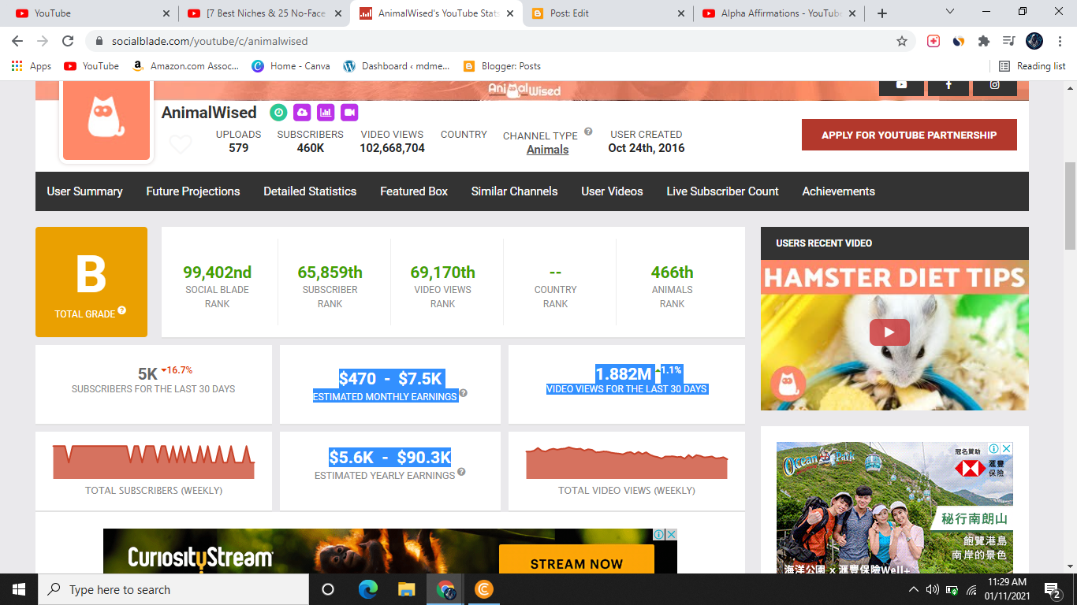1077x605 pixels.
Task: Open the User Summary menu item
Action: point(84,191)
